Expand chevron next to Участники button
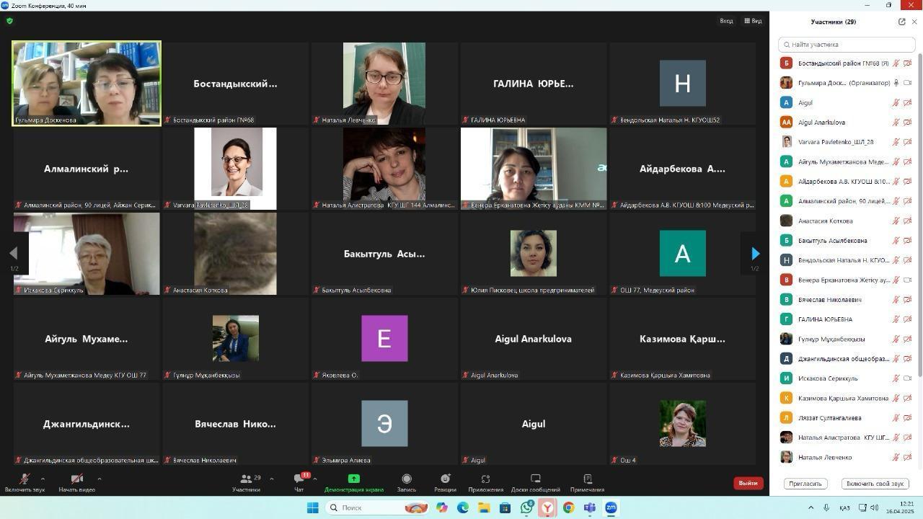The height and width of the screenshot is (519, 923). click(x=271, y=479)
